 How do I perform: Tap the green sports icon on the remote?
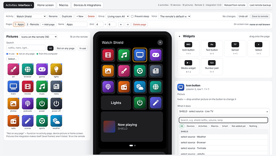(140, 71)
